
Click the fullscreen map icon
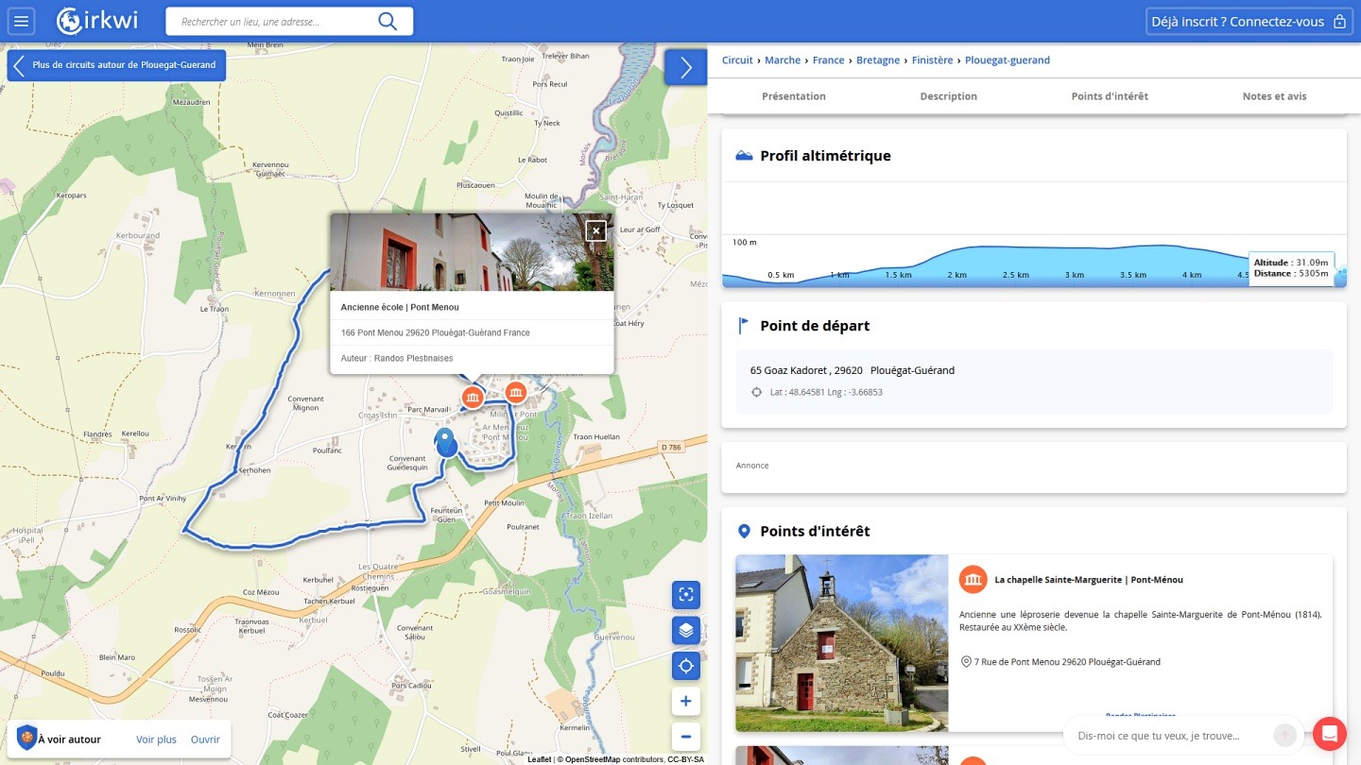[x=686, y=594]
